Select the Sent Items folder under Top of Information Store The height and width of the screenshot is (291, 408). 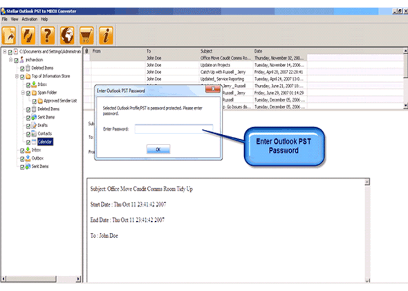coord(46,117)
